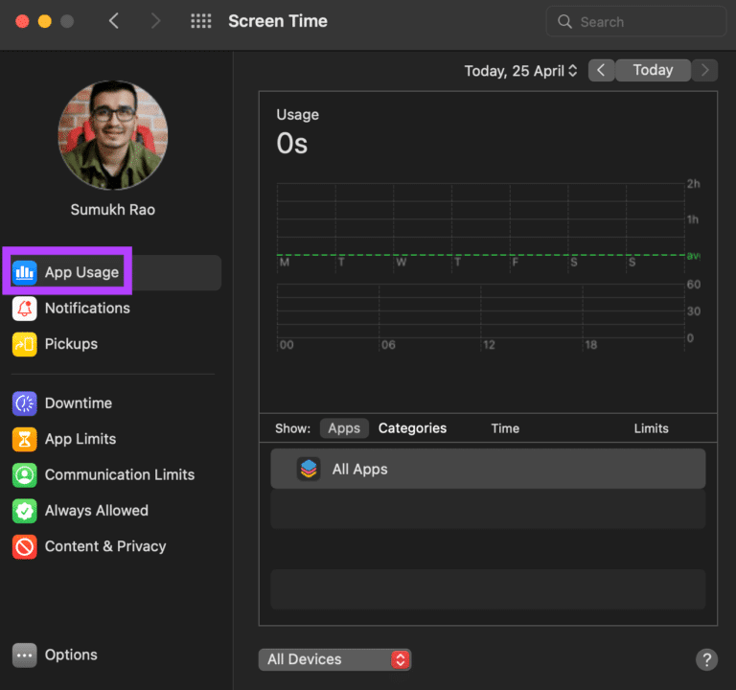Go to next day with right chevron
Viewport: 736px width, 690px height.
pos(704,70)
